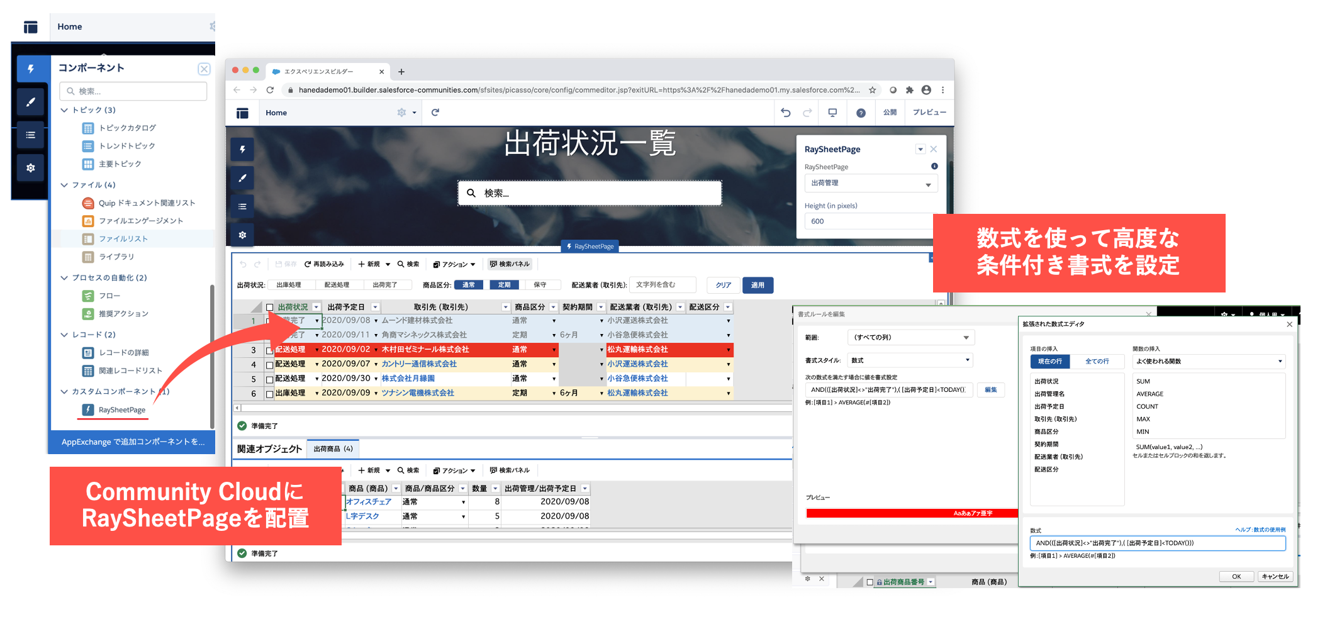Click lightning Components icon inside browser builder
The height and width of the screenshot is (629, 1320).
pyautogui.click(x=242, y=150)
